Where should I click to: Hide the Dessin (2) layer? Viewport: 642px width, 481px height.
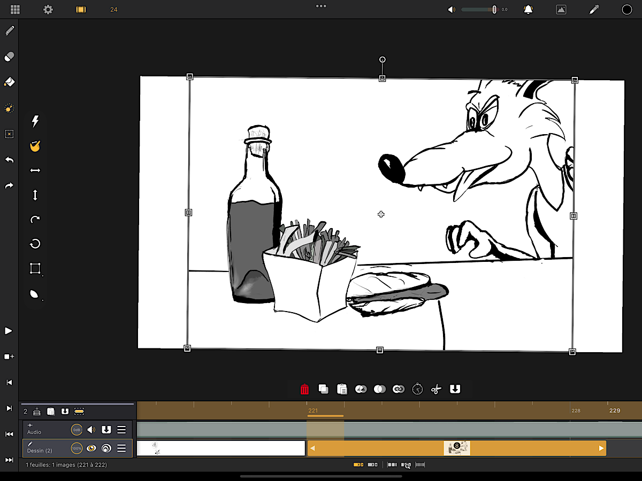click(x=91, y=448)
